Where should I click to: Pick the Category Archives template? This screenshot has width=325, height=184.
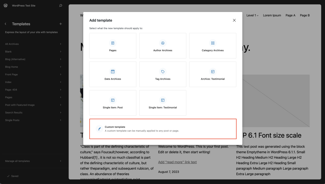pyautogui.click(x=213, y=46)
